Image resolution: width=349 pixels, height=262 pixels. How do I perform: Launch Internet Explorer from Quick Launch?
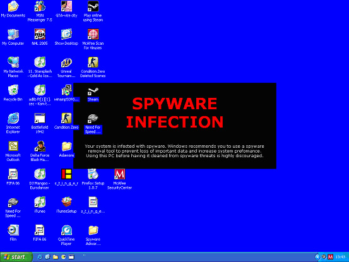(x=40, y=257)
